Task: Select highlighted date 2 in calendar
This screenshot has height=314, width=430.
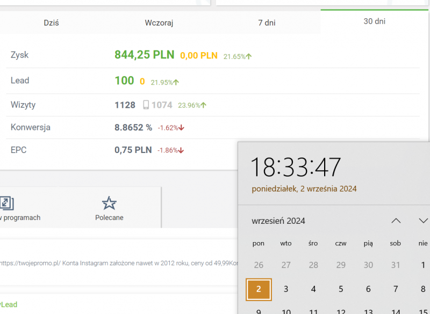Action: point(259,289)
